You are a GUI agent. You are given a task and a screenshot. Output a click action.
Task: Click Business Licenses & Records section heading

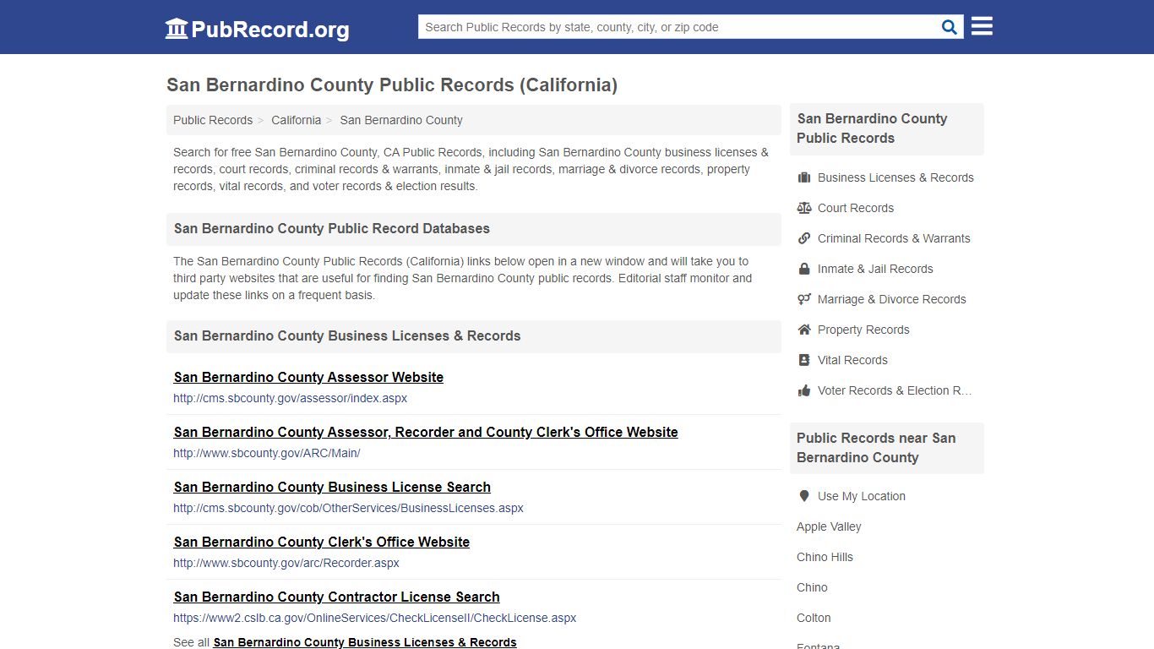click(347, 336)
